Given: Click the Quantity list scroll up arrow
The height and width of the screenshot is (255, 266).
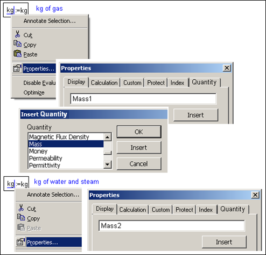Looking at the screenshot, I should click(108, 137).
